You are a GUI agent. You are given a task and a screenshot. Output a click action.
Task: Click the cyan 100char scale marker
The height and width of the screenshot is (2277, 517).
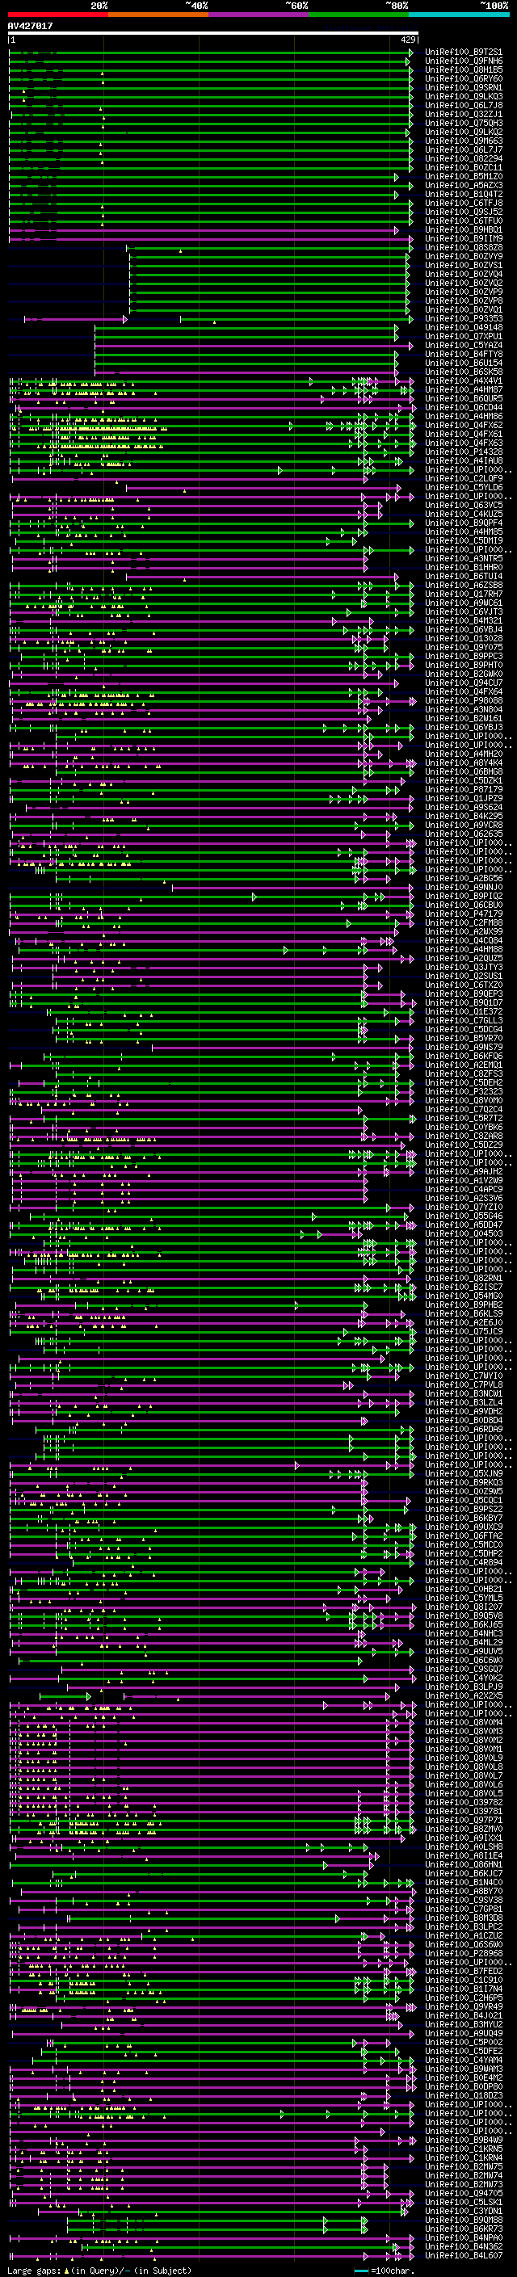(360, 2270)
